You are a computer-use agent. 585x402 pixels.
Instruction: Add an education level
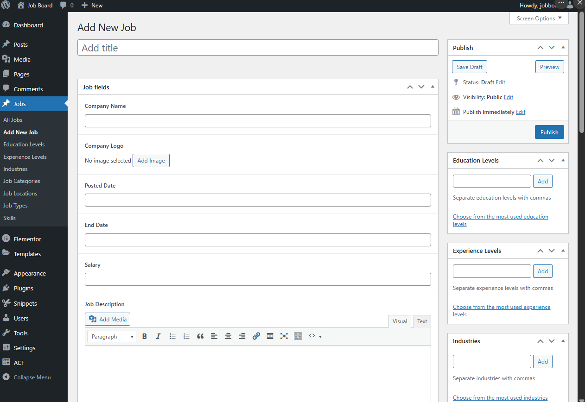543,181
